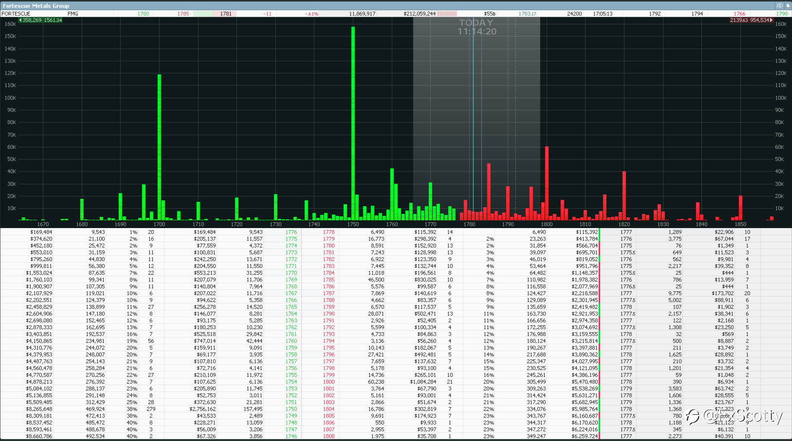Click the -.61% percent change cell
Image resolution: width=792 pixels, height=441 pixels.
pos(312,14)
